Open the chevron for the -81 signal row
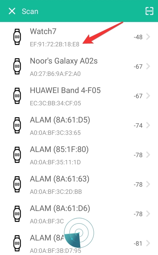 pos(148,243)
